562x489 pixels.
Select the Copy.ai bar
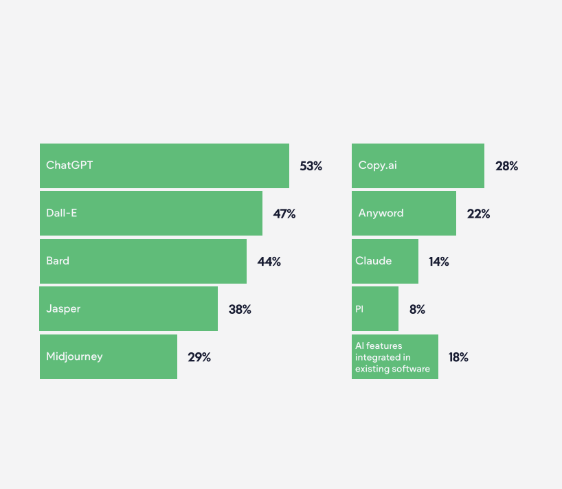point(418,166)
